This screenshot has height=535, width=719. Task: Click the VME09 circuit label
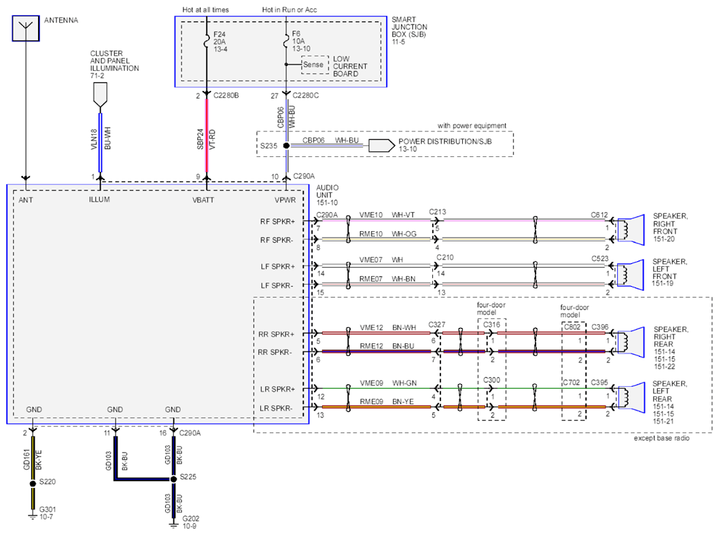pyautogui.click(x=372, y=383)
